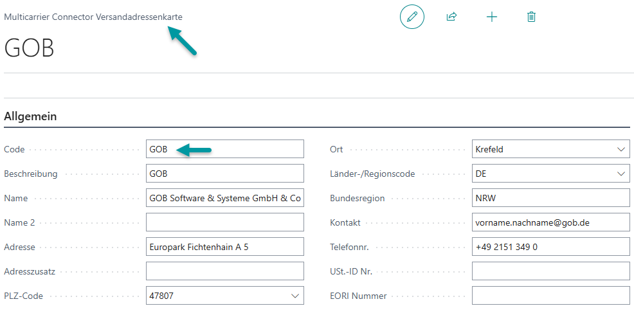Click the Ort field showing Krefeld

550,149
